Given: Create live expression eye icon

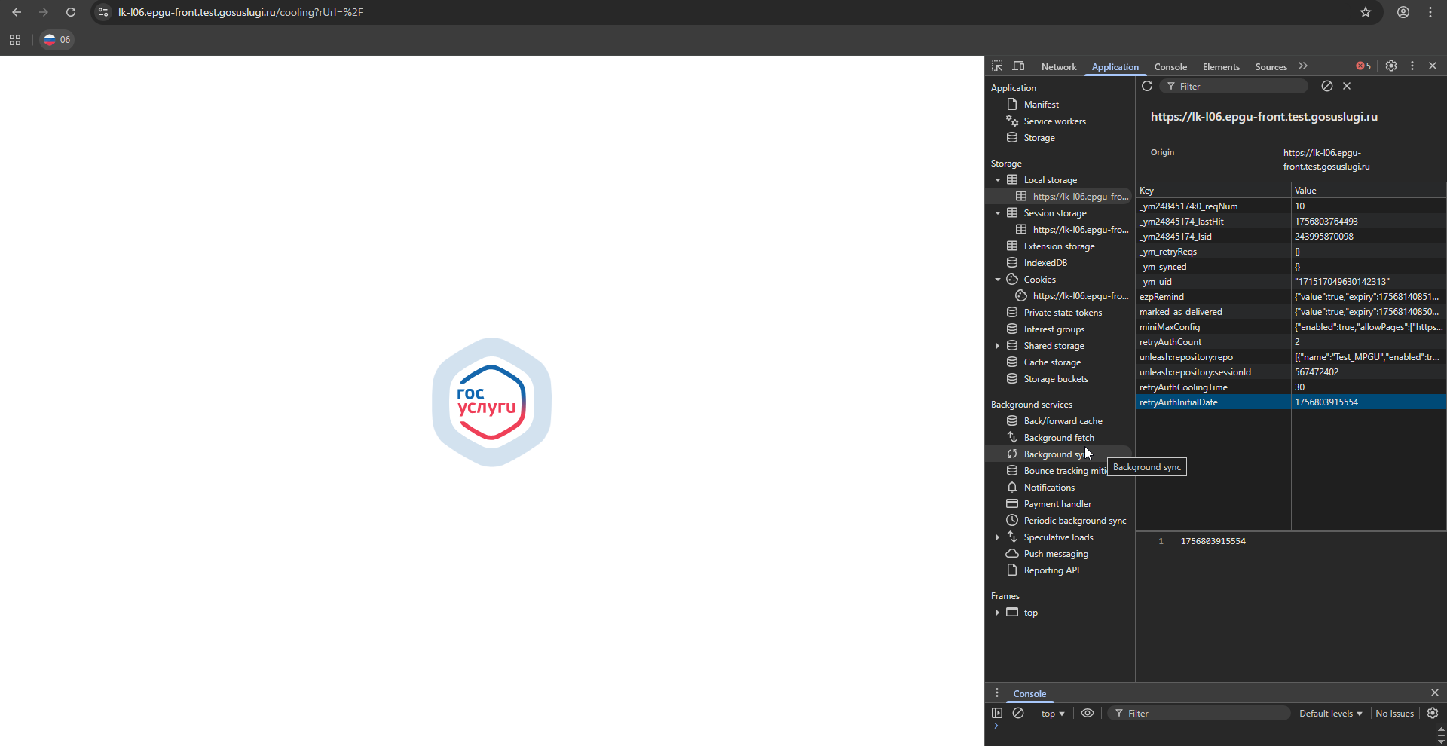Looking at the screenshot, I should (x=1088, y=713).
